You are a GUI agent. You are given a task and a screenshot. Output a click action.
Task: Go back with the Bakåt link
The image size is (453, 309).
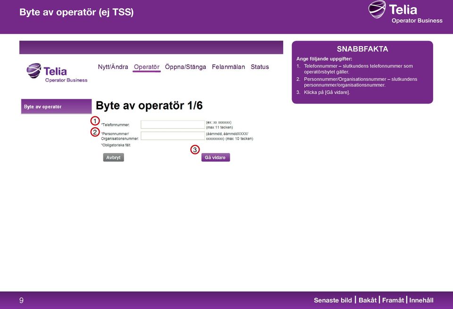(368, 300)
